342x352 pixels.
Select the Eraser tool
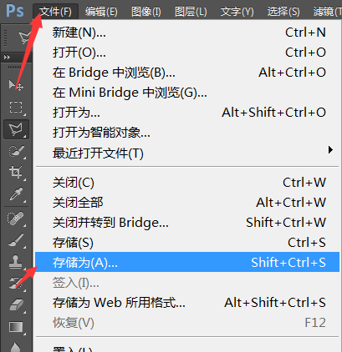(x=16, y=305)
